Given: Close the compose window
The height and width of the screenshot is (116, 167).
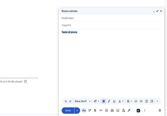Looking at the screenshot, I should (x=161, y=11).
